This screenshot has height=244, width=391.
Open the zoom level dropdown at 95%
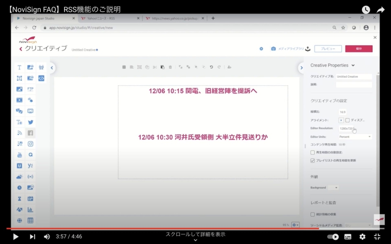coord(295,225)
